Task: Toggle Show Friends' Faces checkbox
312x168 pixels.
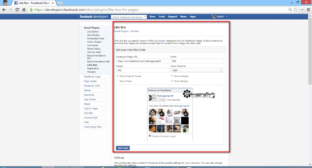Action: [x=117, y=76]
